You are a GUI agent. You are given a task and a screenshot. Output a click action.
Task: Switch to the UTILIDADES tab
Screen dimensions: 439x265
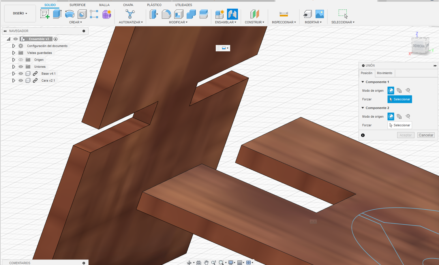click(x=184, y=5)
